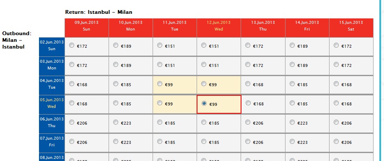Pick €99 fare for 05 Jun outbound, 11 Jun return
Viewport: 384px width, 161px height.
[x=160, y=103]
